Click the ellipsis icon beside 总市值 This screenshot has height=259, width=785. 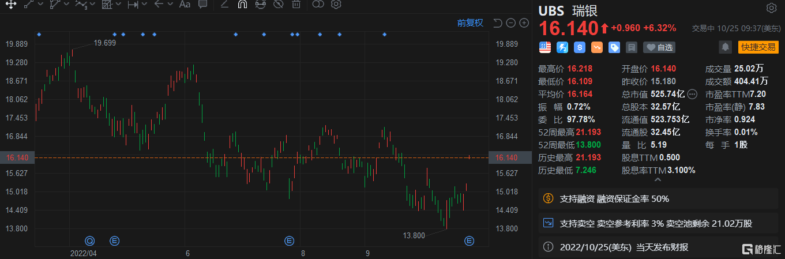click(x=693, y=93)
